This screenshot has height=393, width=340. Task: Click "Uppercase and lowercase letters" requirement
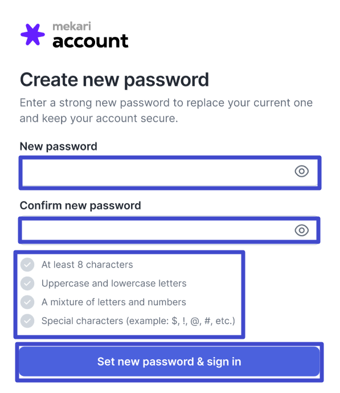click(114, 283)
